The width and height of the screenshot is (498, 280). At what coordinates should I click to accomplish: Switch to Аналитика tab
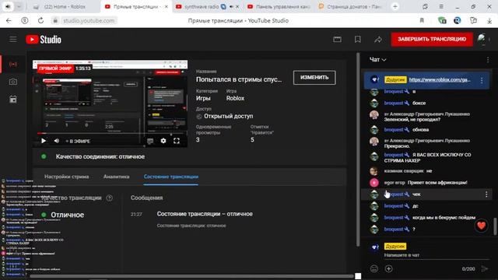tap(116, 177)
